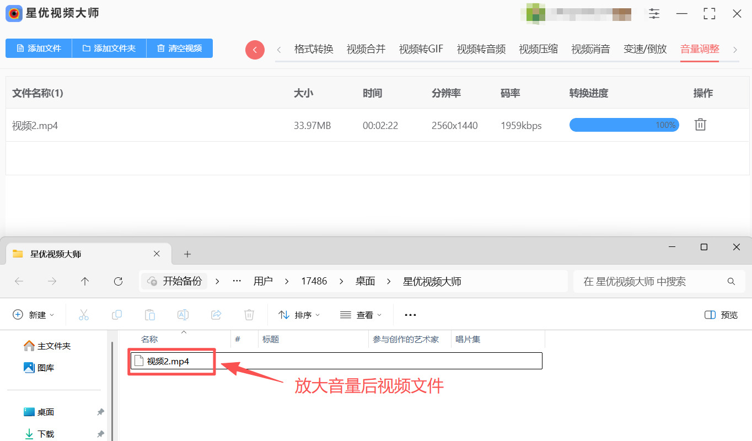The image size is (752, 441).
Task: Open 图库 in the navigation pane
Action: [45, 368]
